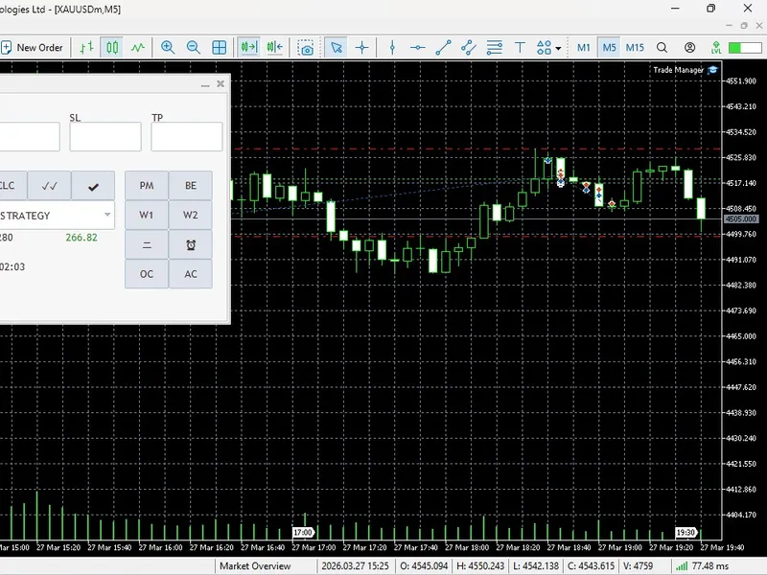Pick the Fibonacci retracement tool
The height and width of the screenshot is (575, 767).
494,47
